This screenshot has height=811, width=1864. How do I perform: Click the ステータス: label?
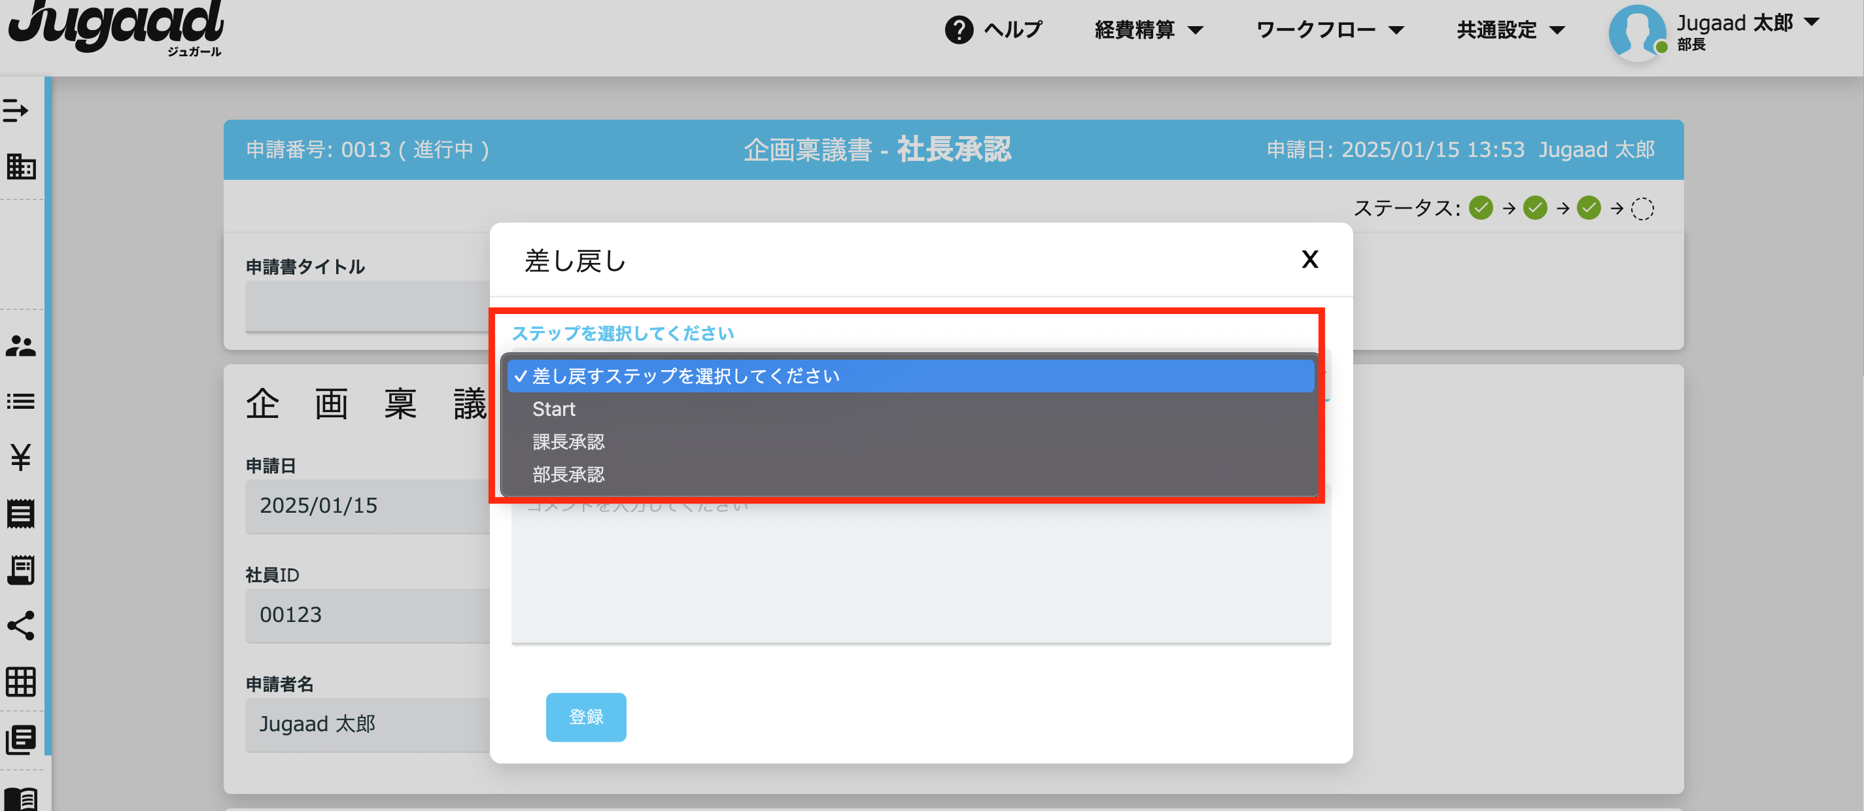(1407, 209)
